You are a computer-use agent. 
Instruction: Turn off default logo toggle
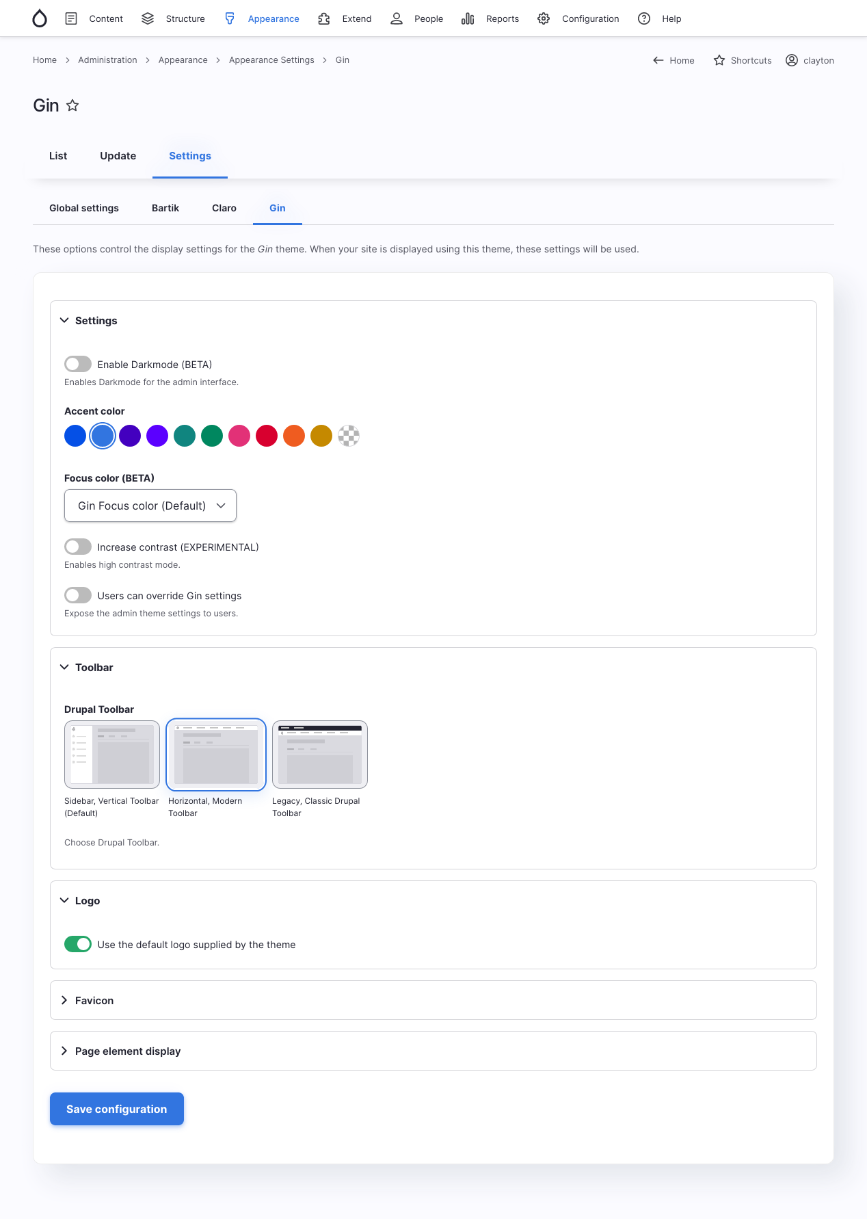click(78, 944)
